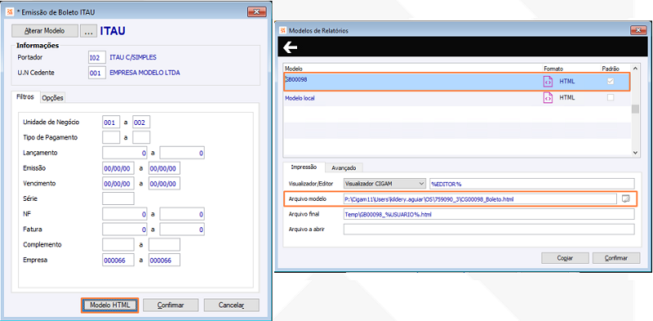Click Unidade de Negócio end field 002
The height and width of the screenshot is (321, 653).
(x=141, y=123)
